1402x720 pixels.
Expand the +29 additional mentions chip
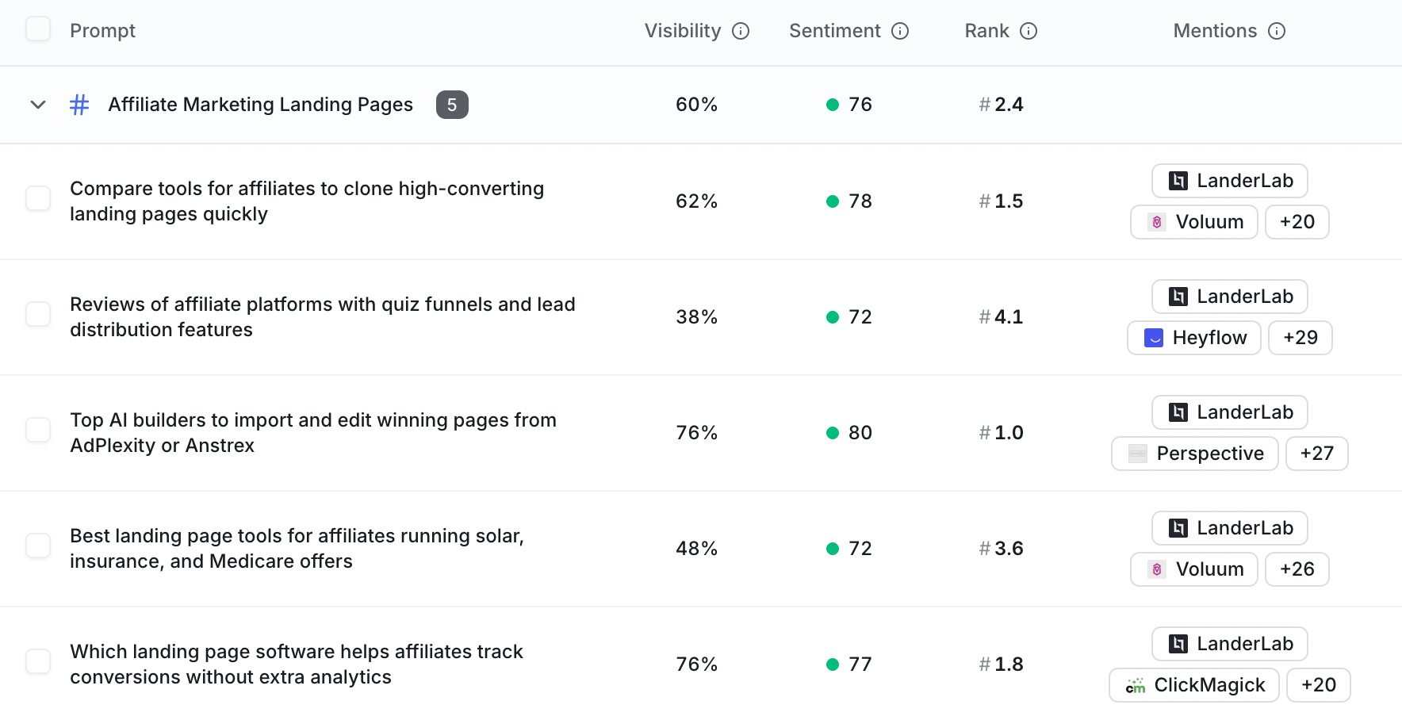tap(1300, 338)
